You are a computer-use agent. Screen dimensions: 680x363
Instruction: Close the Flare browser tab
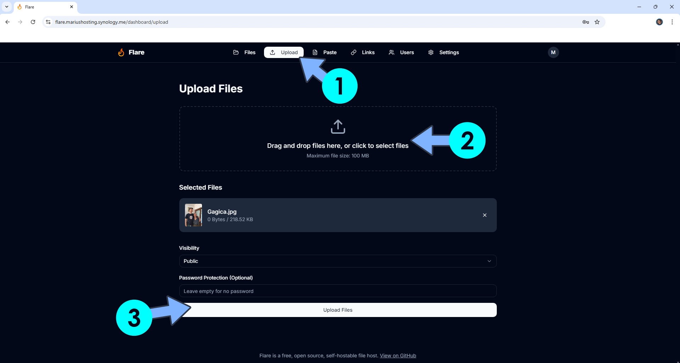click(x=72, y=7)
